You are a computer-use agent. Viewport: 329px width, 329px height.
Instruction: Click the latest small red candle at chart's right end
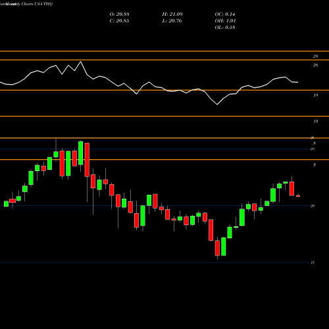click(x=298, y=196)
